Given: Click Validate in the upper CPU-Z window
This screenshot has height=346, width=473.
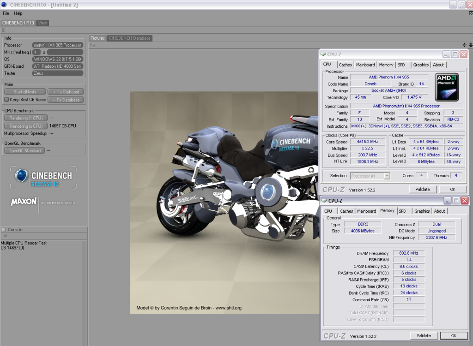Looking at the screenshot, I should coord(423,189).
